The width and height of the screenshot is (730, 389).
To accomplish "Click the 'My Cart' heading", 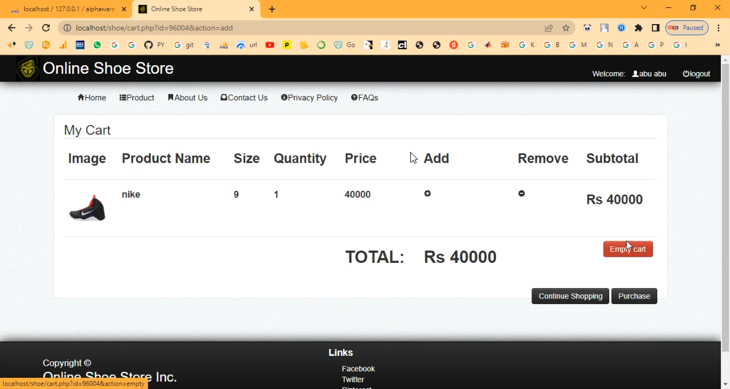I will point(87,130).
